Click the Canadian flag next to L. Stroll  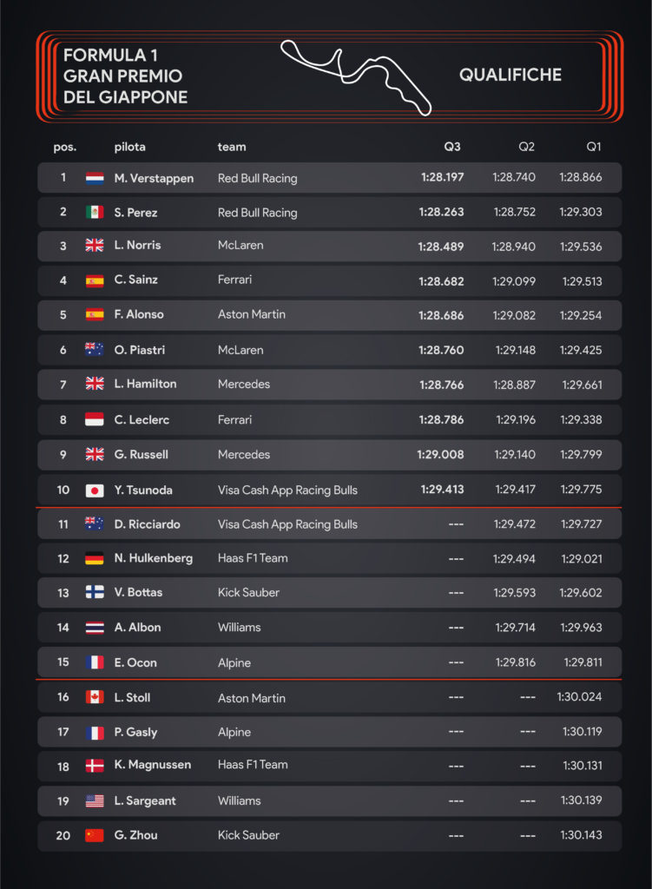(x=94, y=697)
